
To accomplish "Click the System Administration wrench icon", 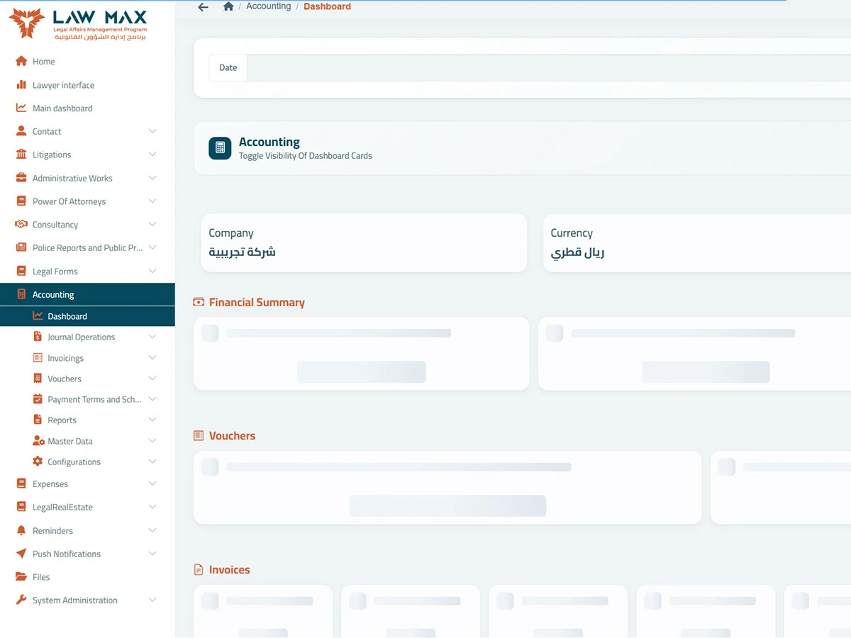I will (21, 600).
